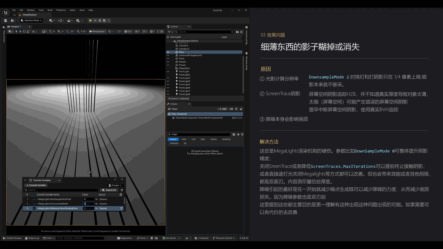
Task: Click the Enter Console Command input field
Action: point(80,238)
